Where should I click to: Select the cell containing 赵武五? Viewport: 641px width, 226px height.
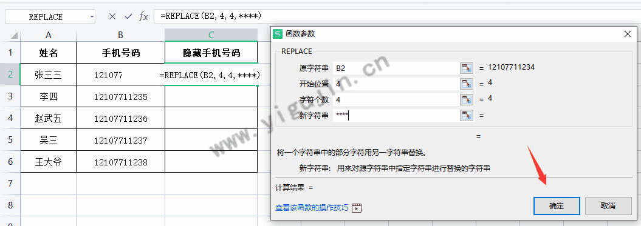click(x=49, y=118)
